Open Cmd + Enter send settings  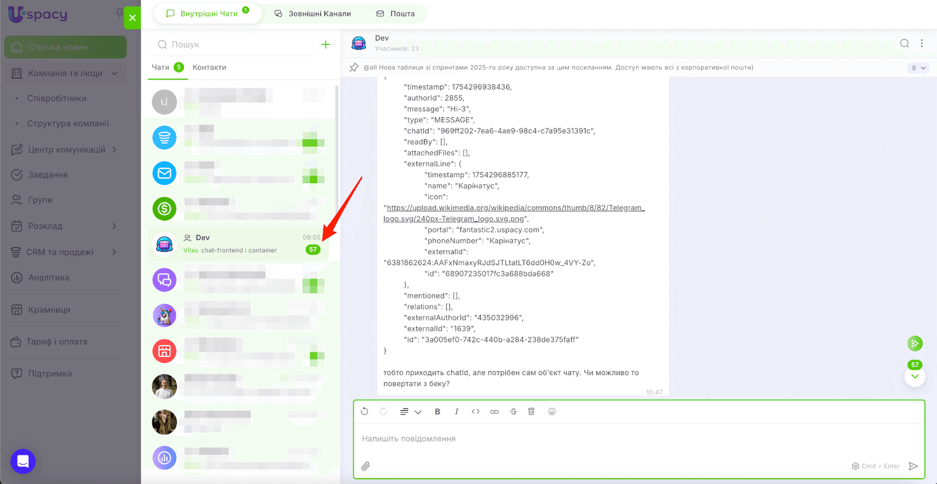pos(876,466)
